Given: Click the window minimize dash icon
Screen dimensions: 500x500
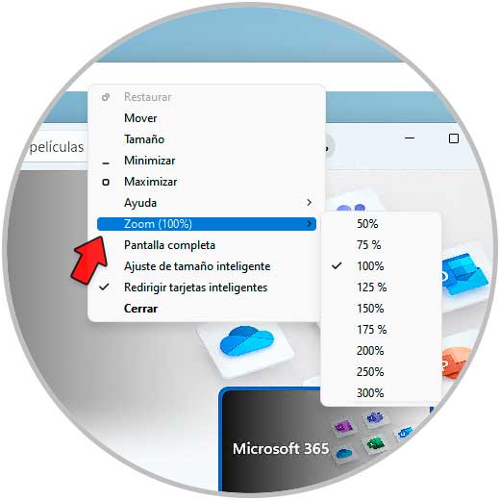Looking at the screenshot, I should point(410,138).
